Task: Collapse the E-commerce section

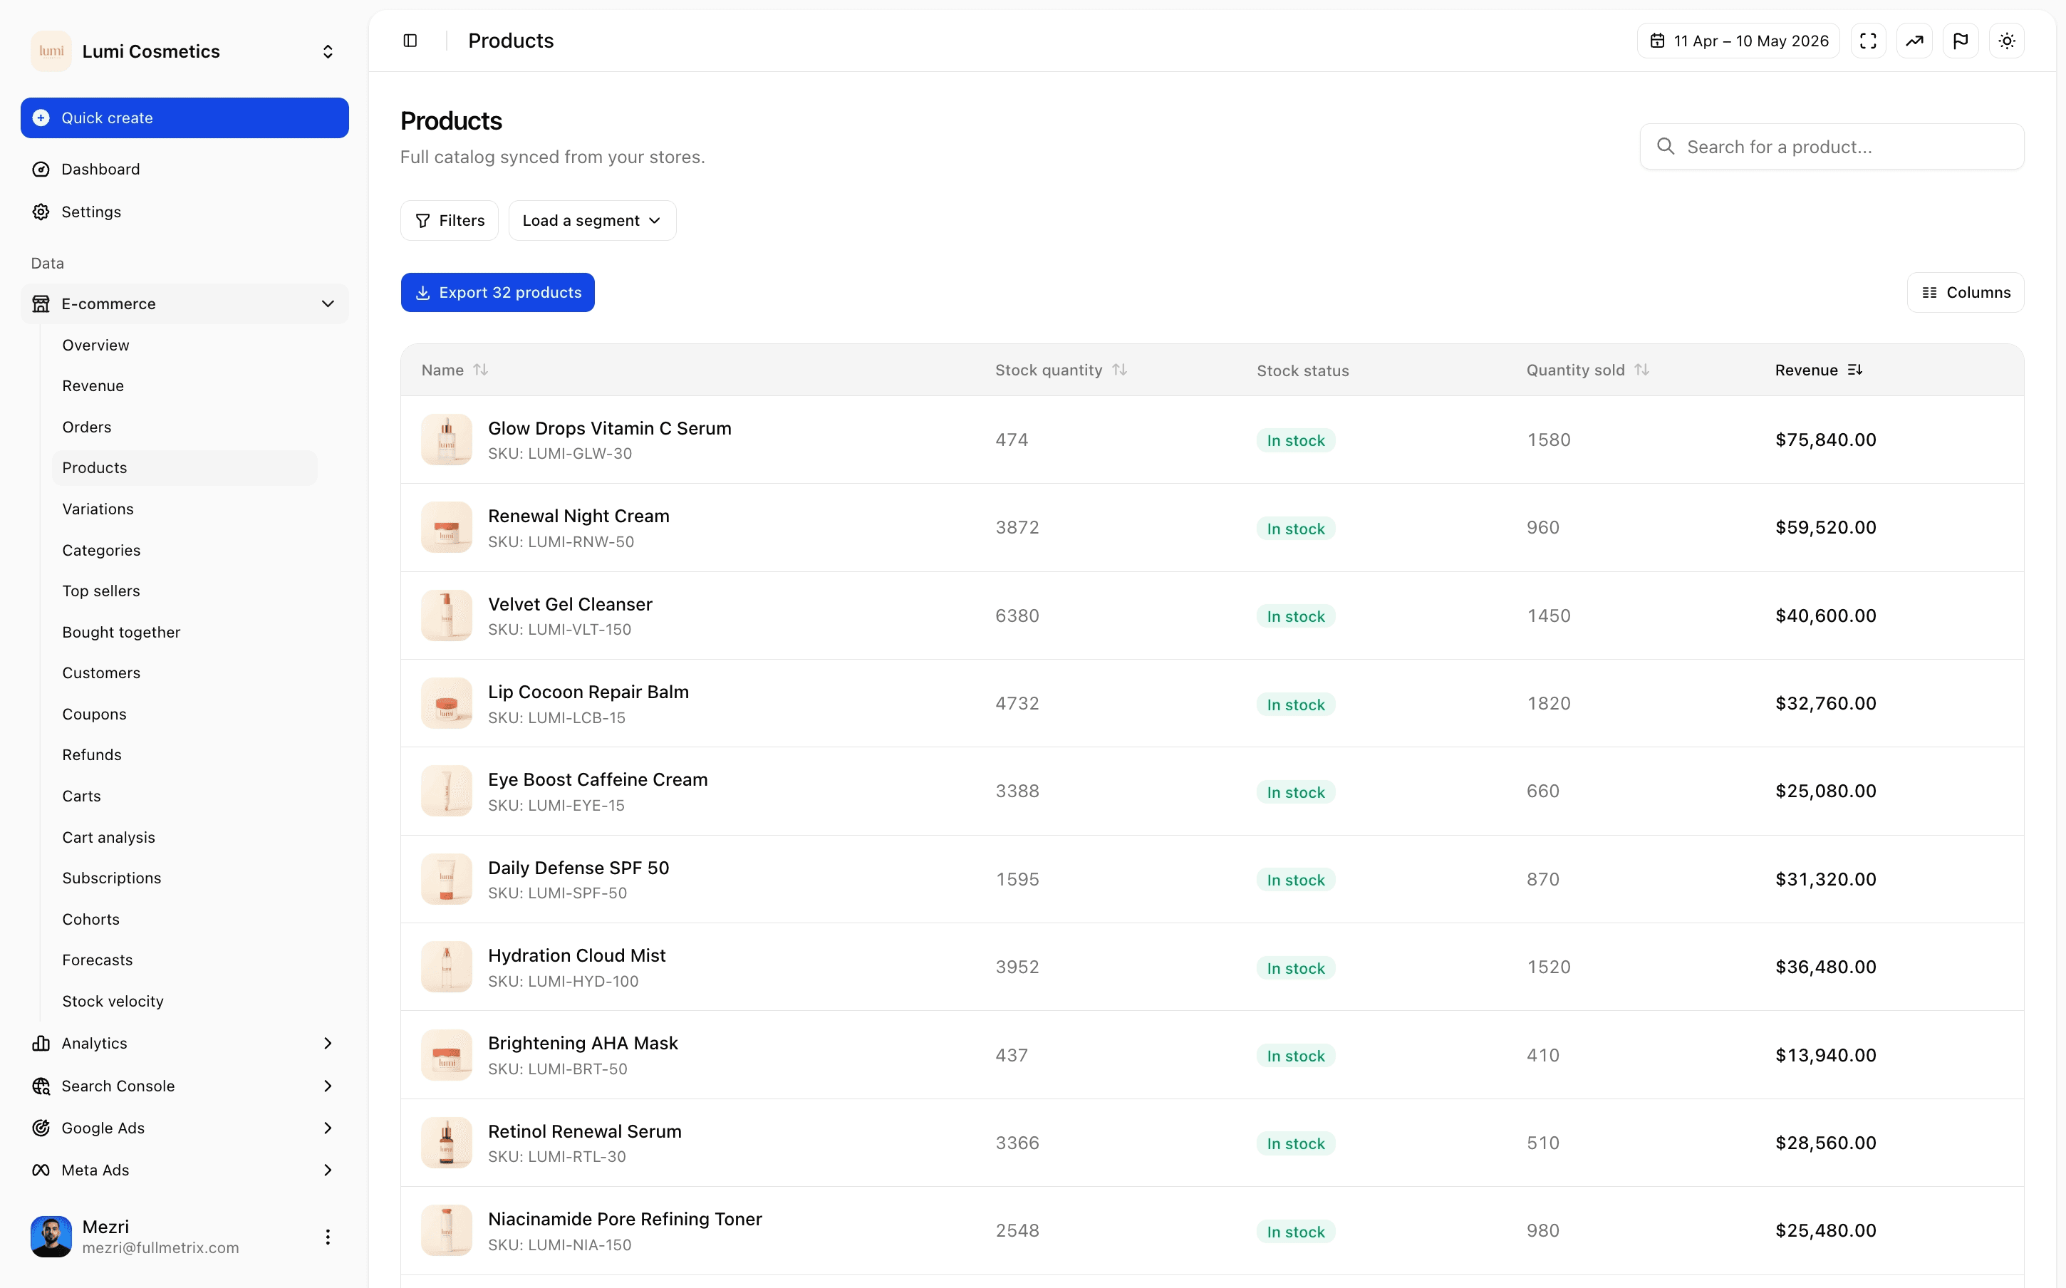Action: pyautogui.click(x=185, y=303)
